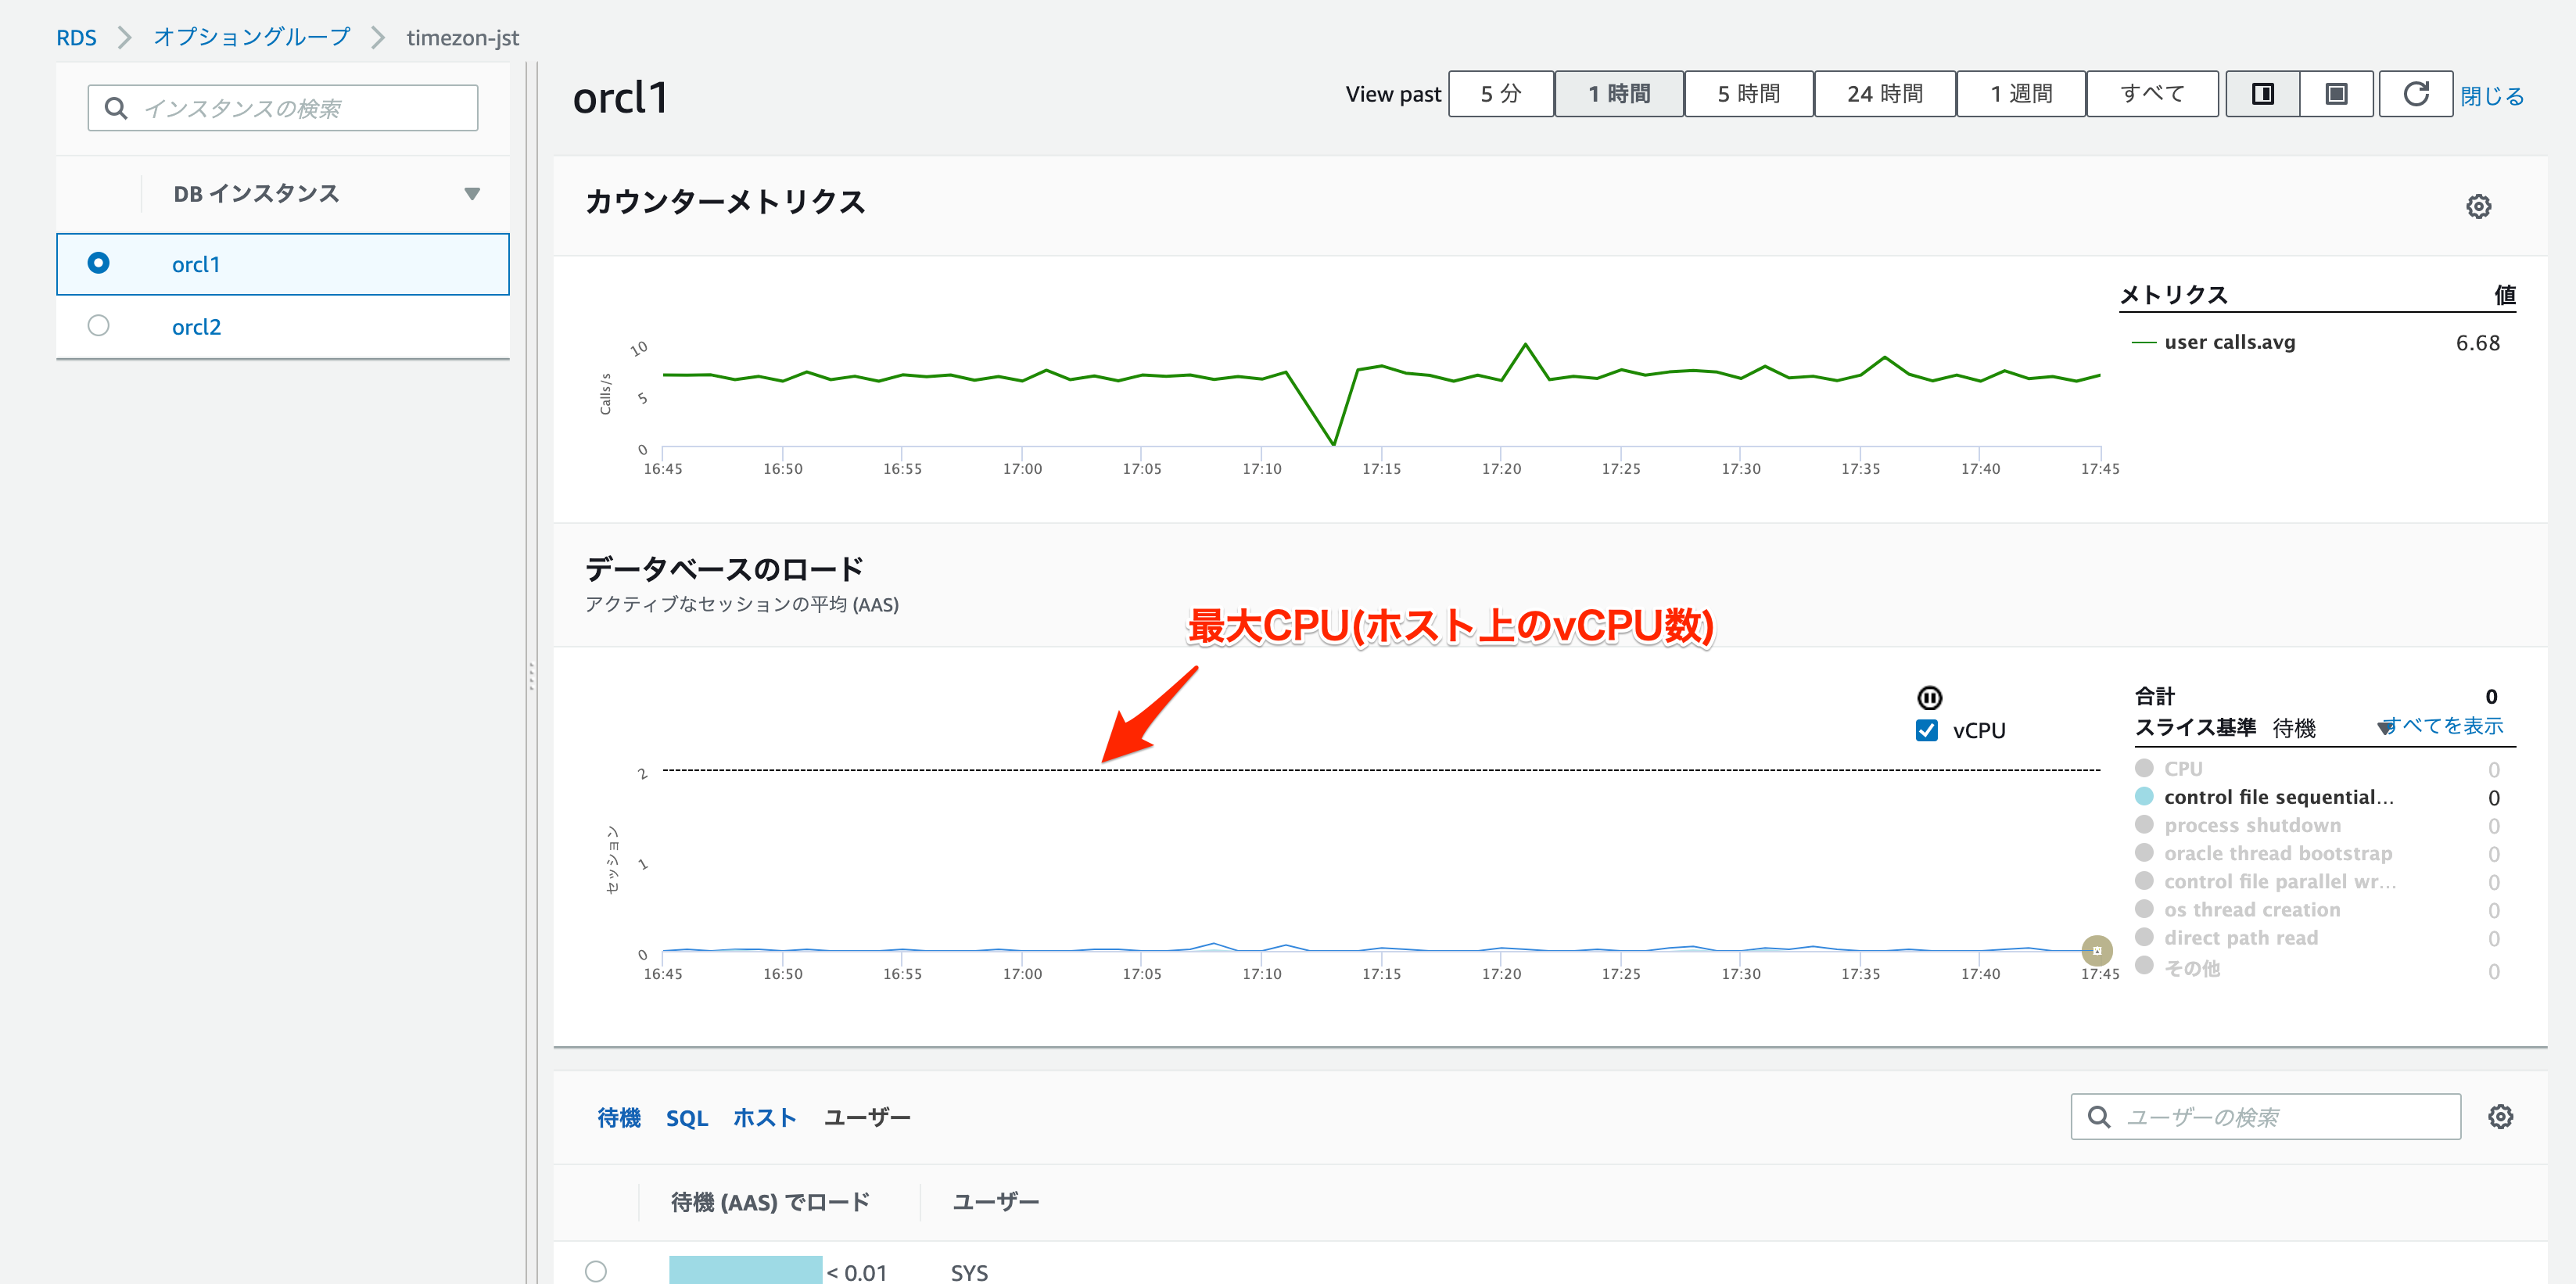The width and height of the screenshot is (2576, 1284).
Task: Select the SYS row radio button
Action: coord(596,1271)
